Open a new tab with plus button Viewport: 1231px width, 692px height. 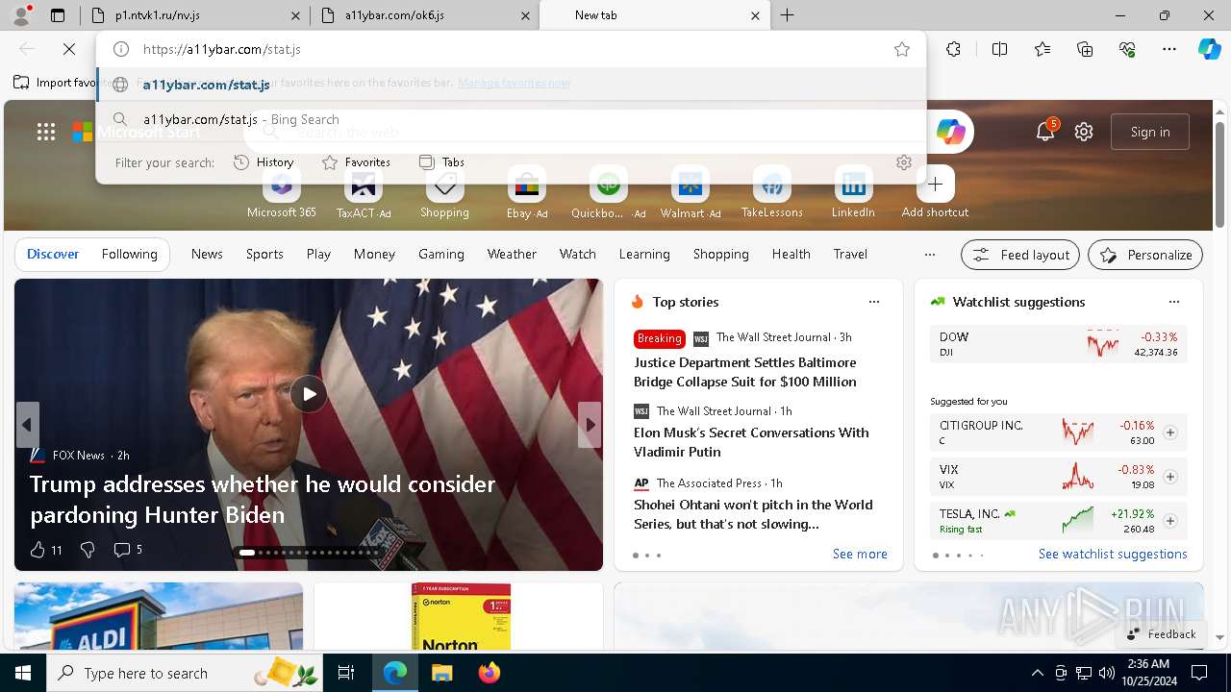[787, 15]
